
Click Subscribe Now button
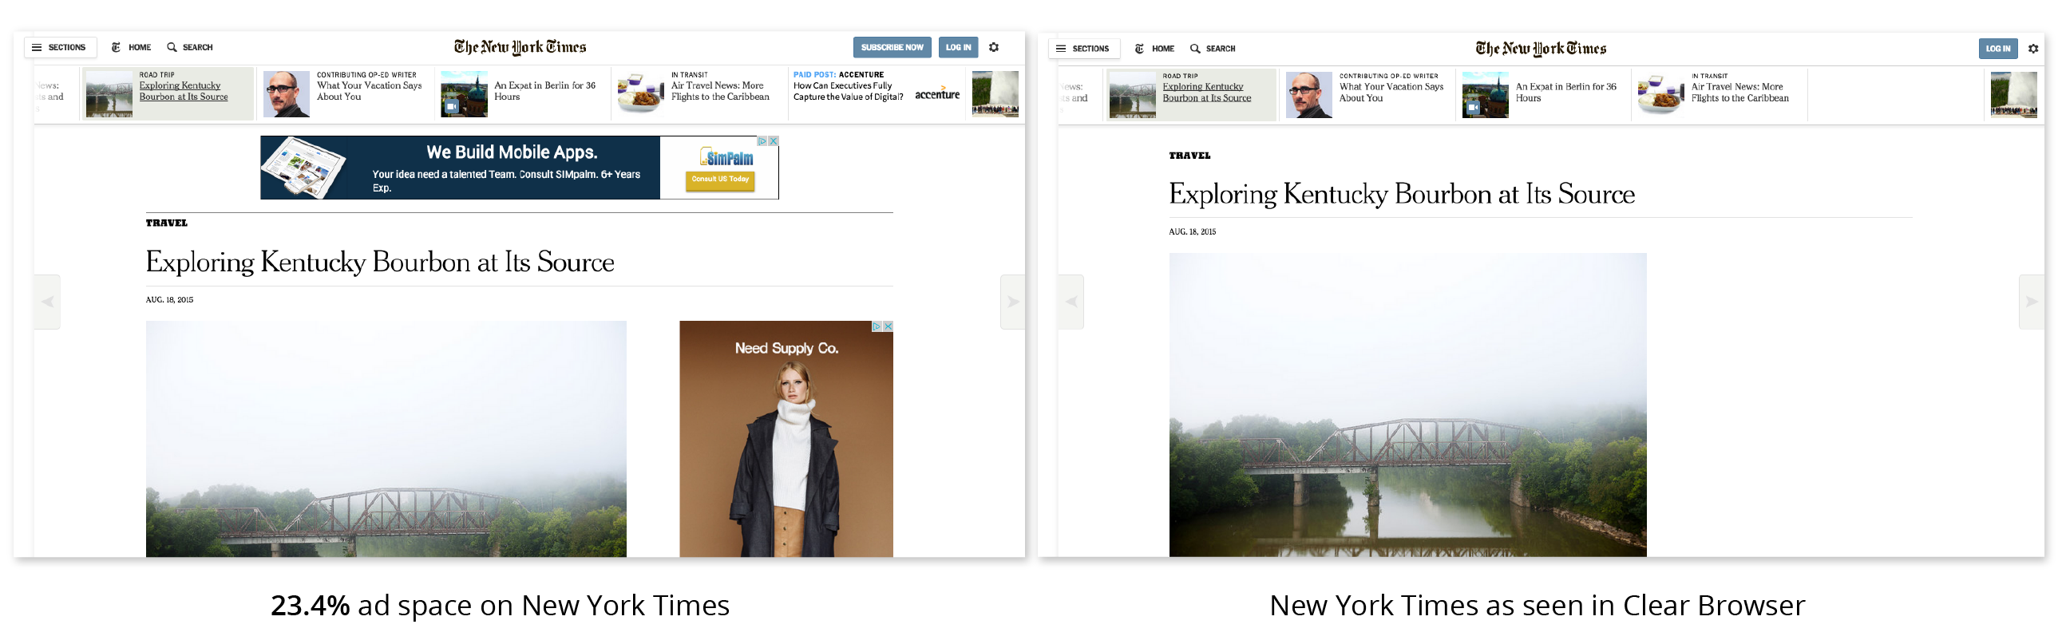[x=892, y=48]
